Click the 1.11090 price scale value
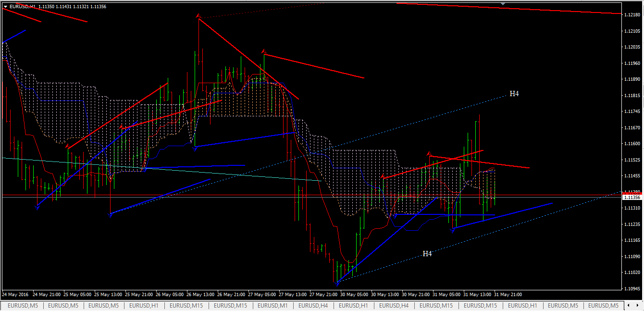The image size is (644, 311). pyautogui.click(x=632, y=257)
